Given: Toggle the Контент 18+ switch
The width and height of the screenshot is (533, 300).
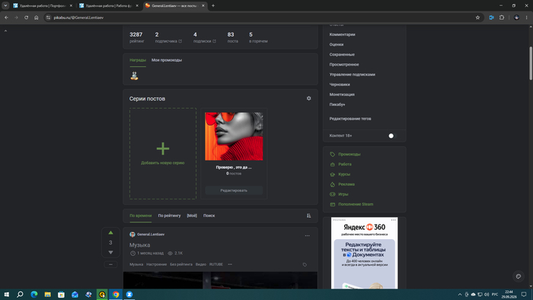Looking at the screenshot, I should (x=392, y=136).
